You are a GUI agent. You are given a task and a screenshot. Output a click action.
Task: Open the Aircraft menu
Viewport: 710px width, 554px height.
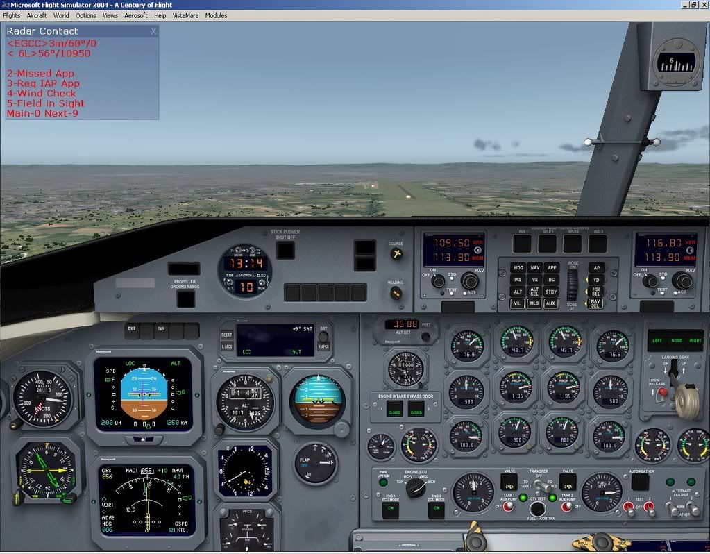coord(37,15)
